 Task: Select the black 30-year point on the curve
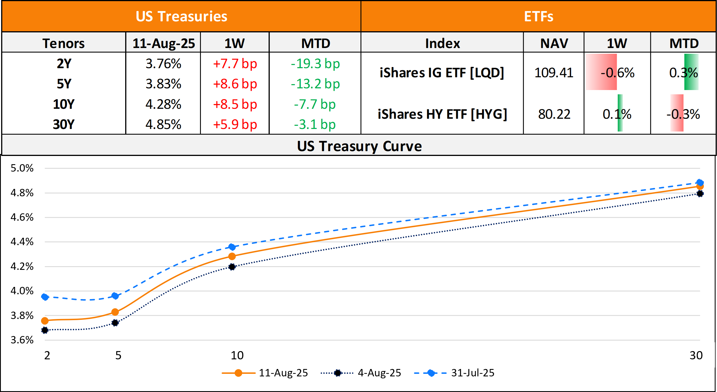[700, 194]
